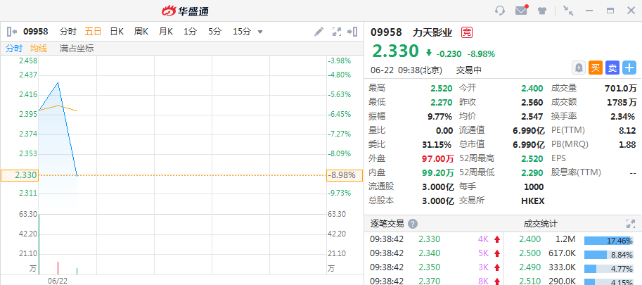Click the 4.77% volume bar
The width and height of the screenshot is (642, 285).
click(x=608, y=269)
